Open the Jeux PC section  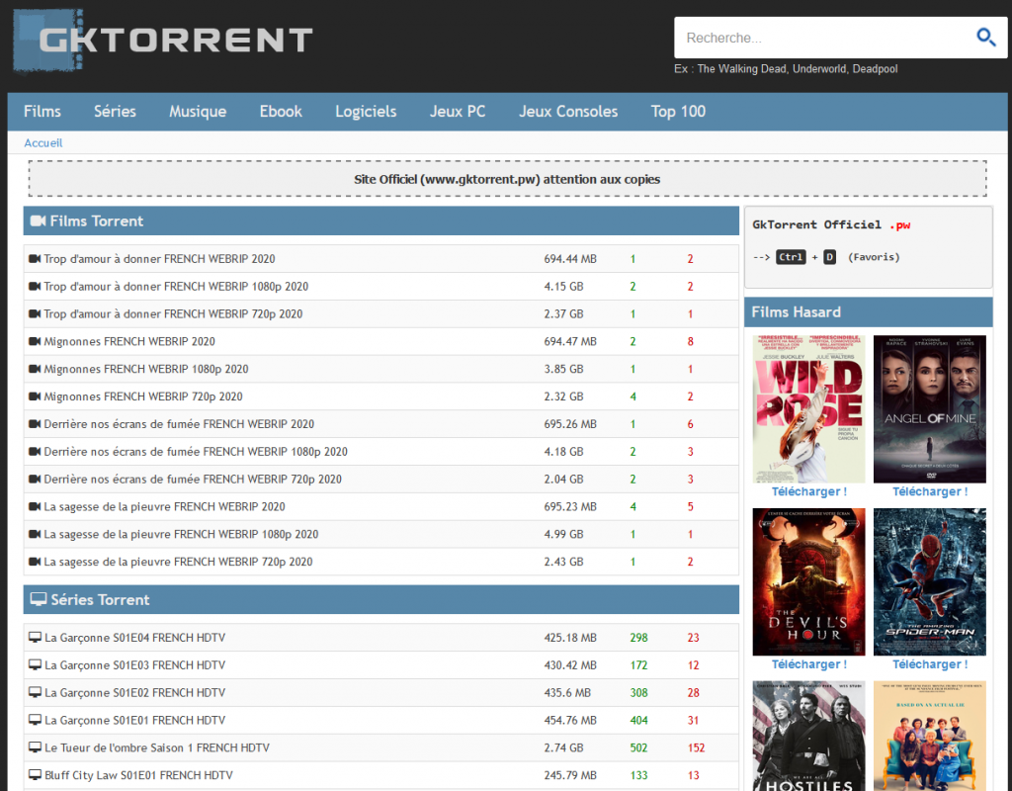point(458,111)
